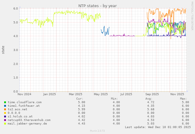Click the mail.jabber-germany.de Cur value 4.43
Image resolution: width=195 pixels, height=134 pixels.
[x=82, y=124]
